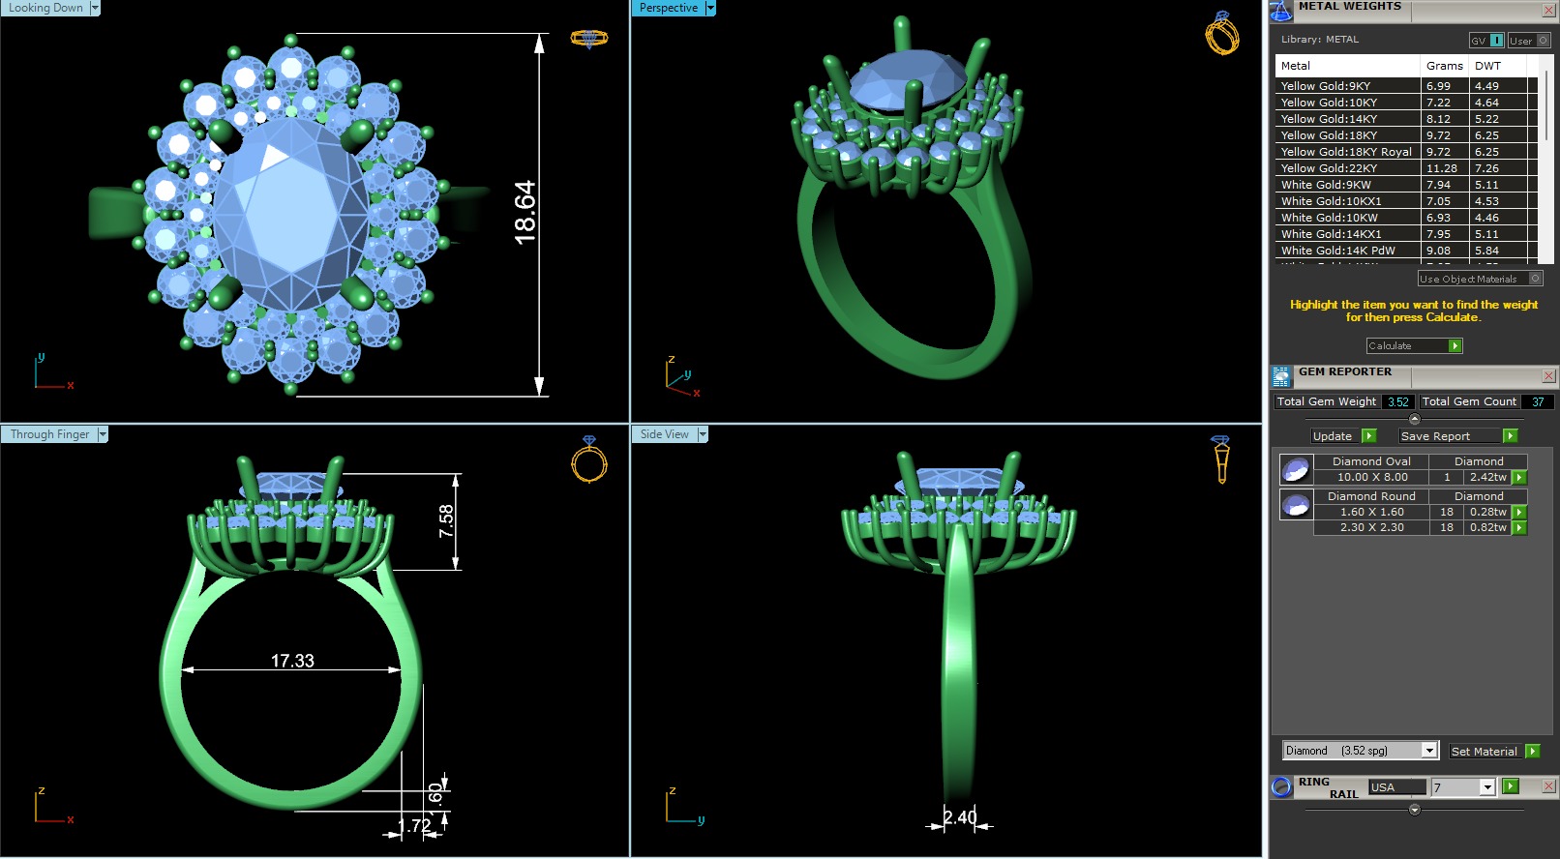The image size is (1560, 859).
Task: Select the Yellow Gold:22KY row
Action: pyautogui.click(x=1406, y=168)
